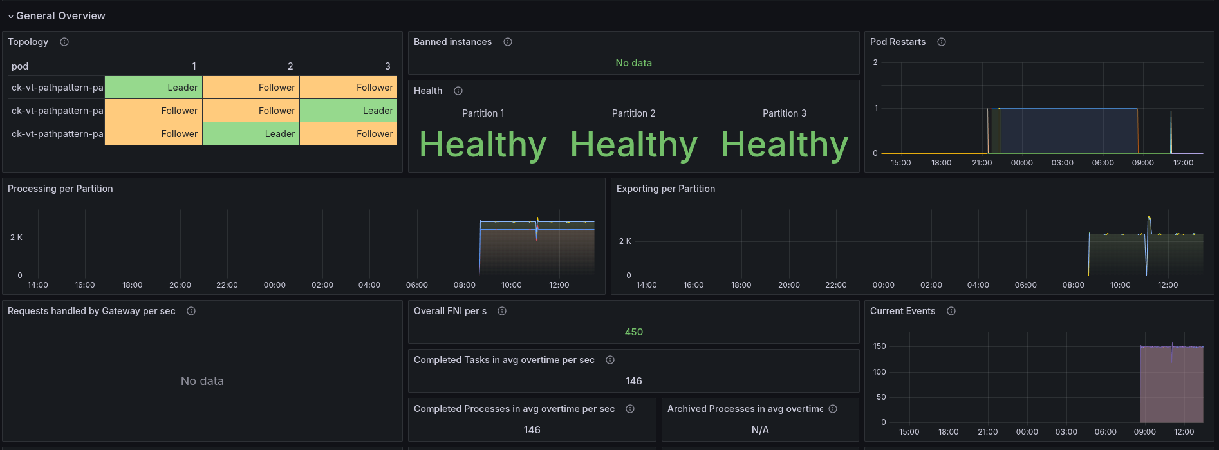The image size is (1219, 450).
Task: Select the first ck-vt-pathpattern-pa pod row
Action: [57, 88]
